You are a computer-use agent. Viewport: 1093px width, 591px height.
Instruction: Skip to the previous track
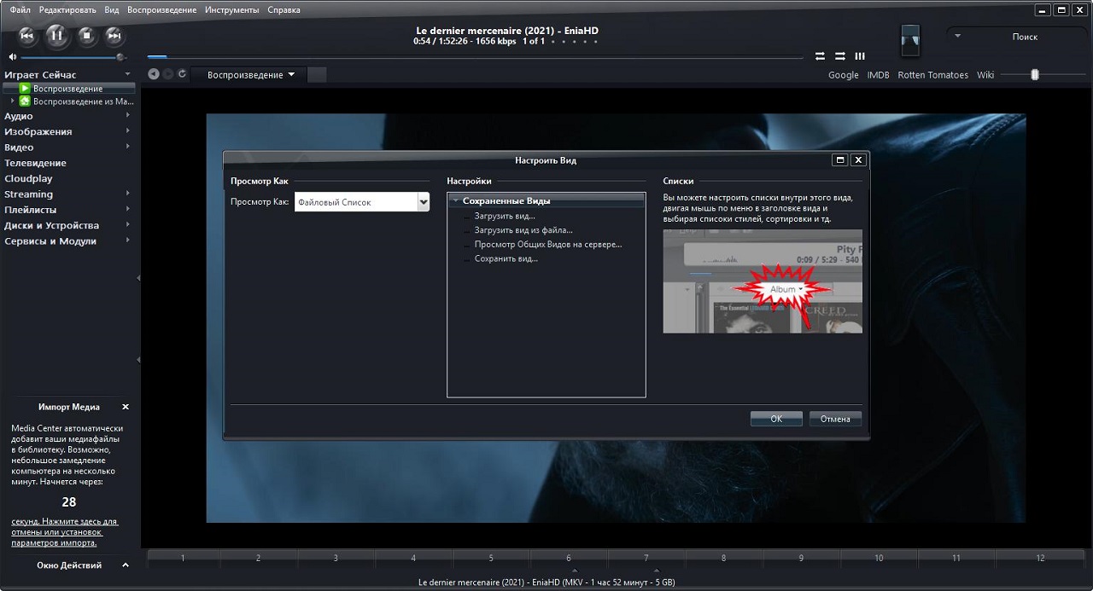(26, 35)
